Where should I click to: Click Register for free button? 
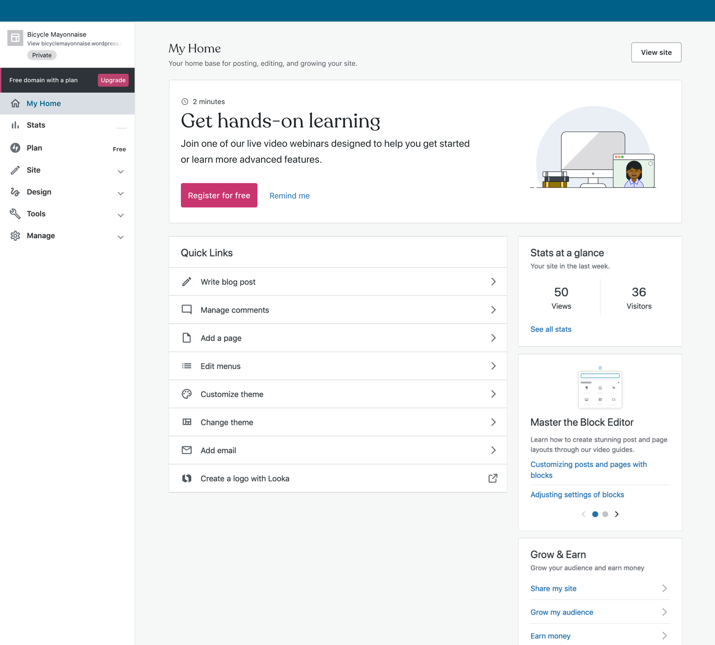219,195
